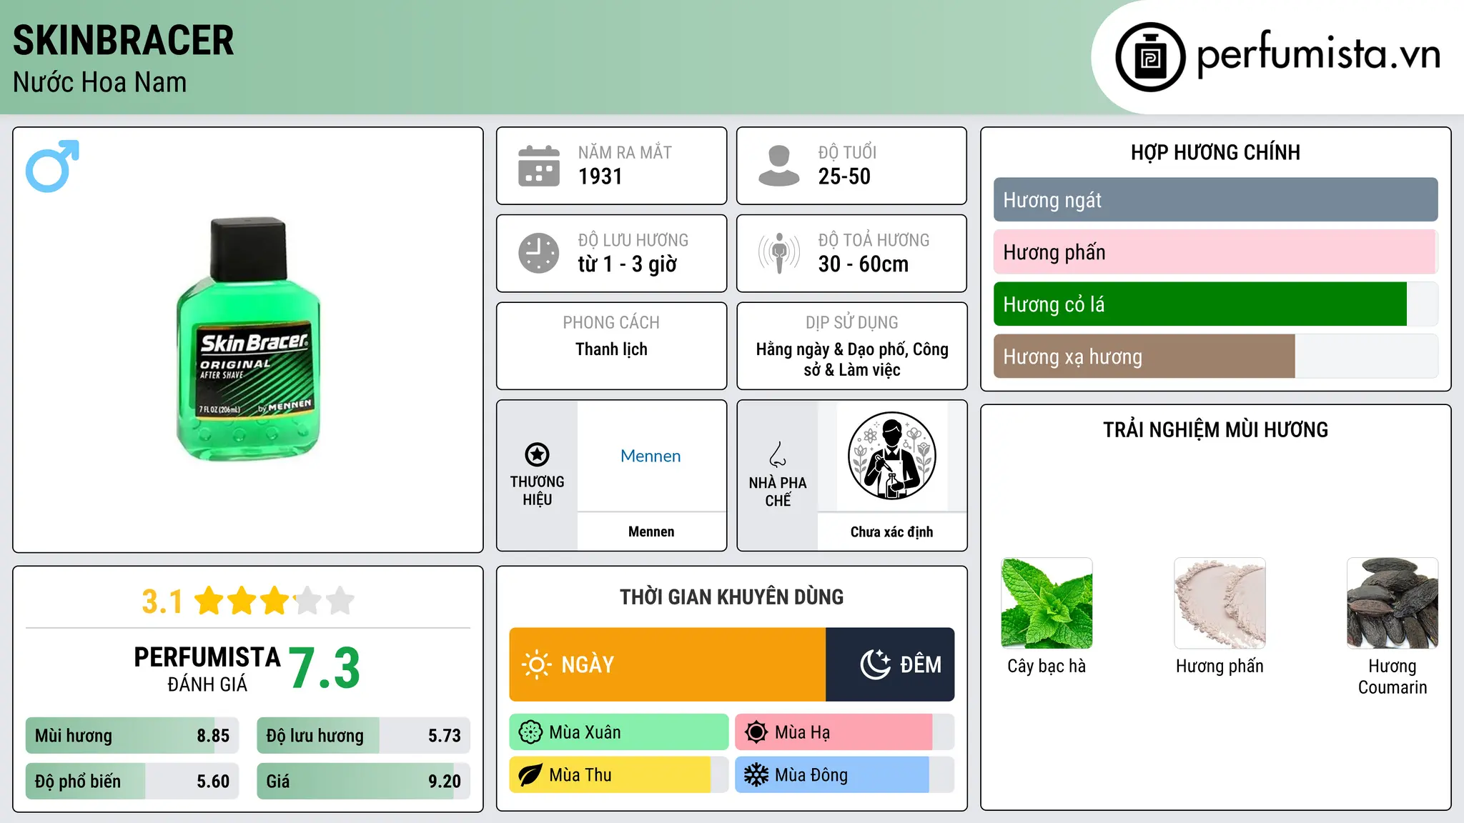This screenshot has width=1464, height=823.
Task: Click the PERFUMISTA ĐÁNH GIÁ label
Action: point(207,669)
